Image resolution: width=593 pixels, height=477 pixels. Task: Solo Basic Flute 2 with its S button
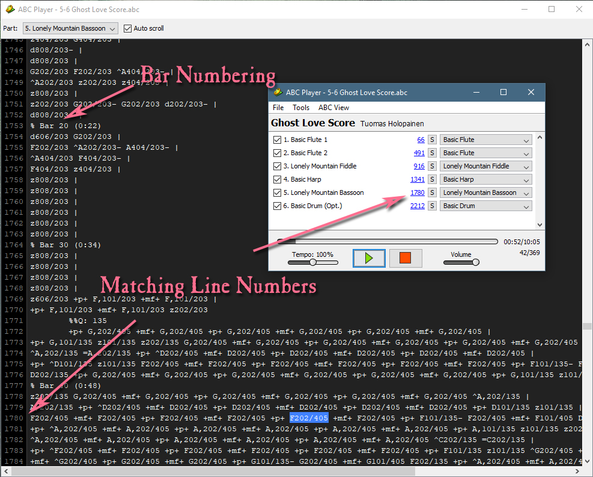coord(432,153)
